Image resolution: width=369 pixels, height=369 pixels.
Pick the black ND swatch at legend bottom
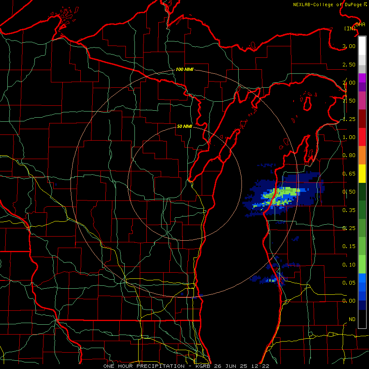point(362,319)
